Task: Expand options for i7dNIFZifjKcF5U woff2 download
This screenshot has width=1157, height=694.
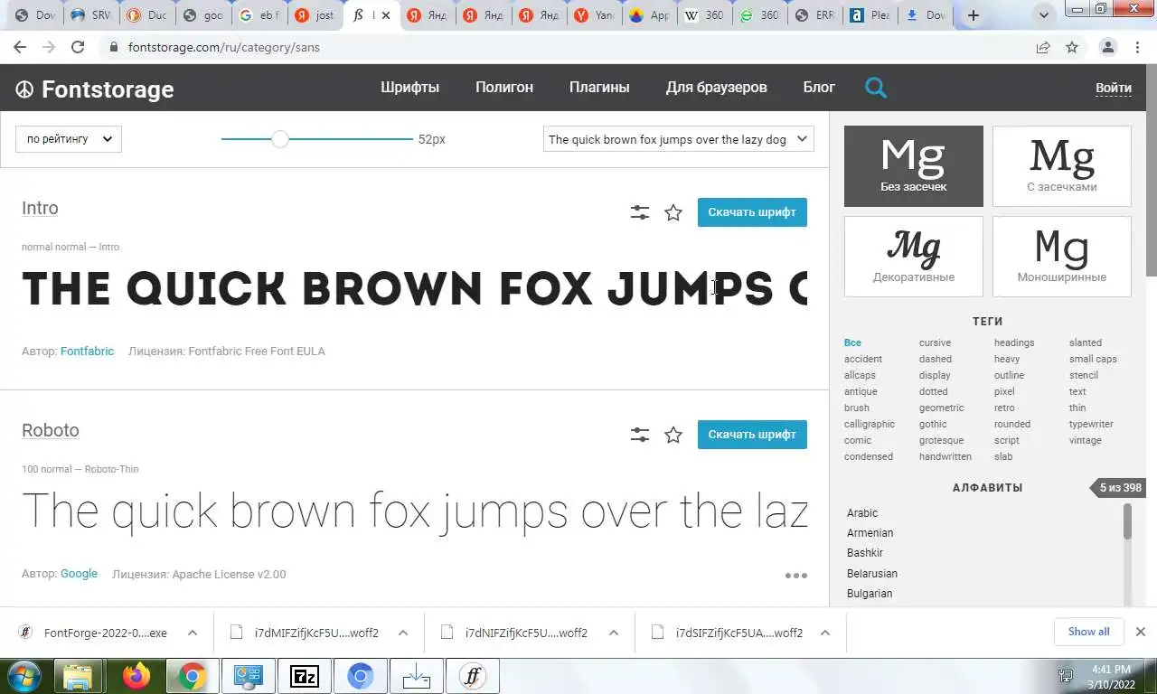Action: coord(614,633)
